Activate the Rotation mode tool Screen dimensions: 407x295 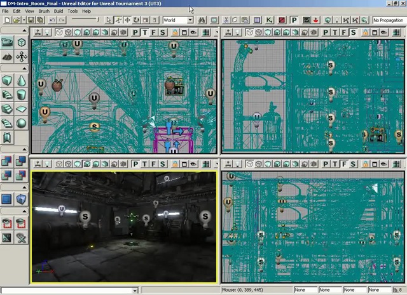(x=136, y=20)
